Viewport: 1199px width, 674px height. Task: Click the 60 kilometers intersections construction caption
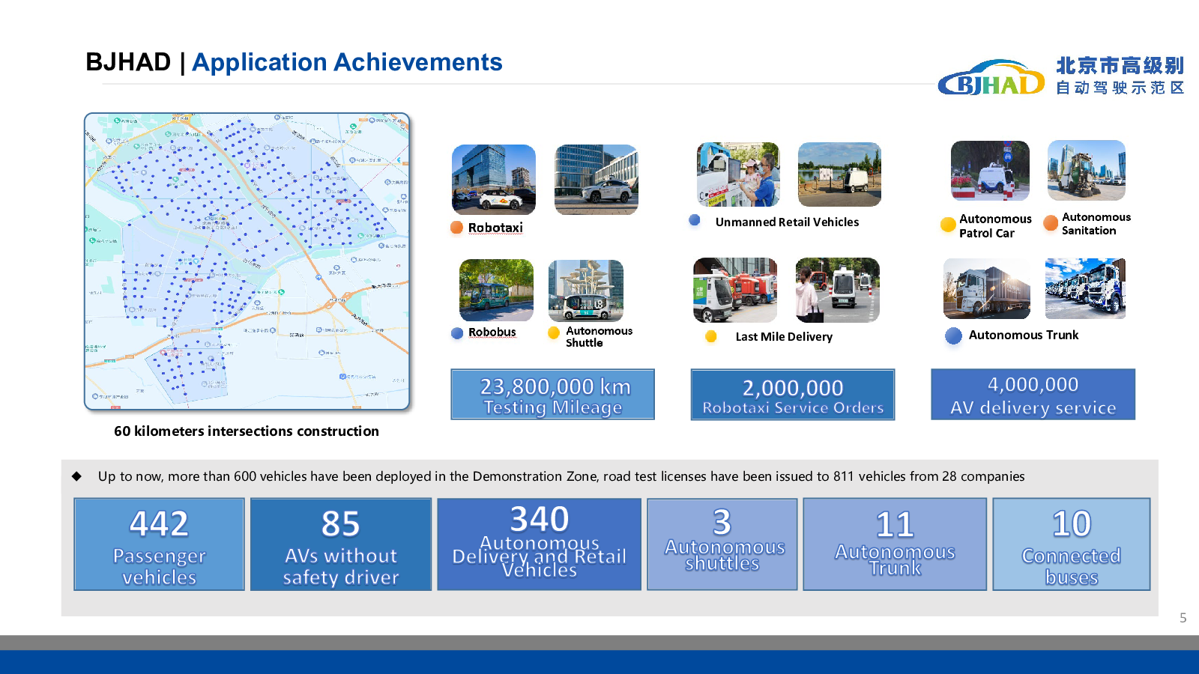247,431
